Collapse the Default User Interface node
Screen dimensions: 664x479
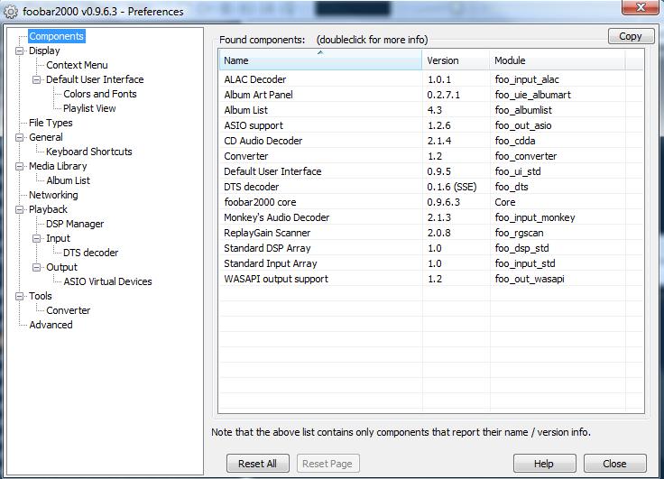click(36, 79)
